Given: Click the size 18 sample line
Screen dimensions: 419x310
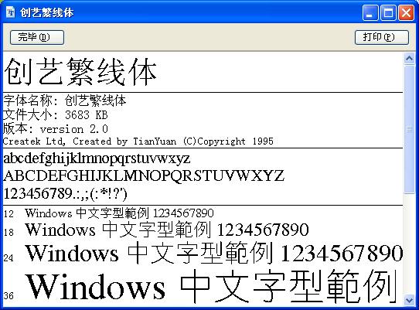Looking at the screenshot, I should [156, 230].
